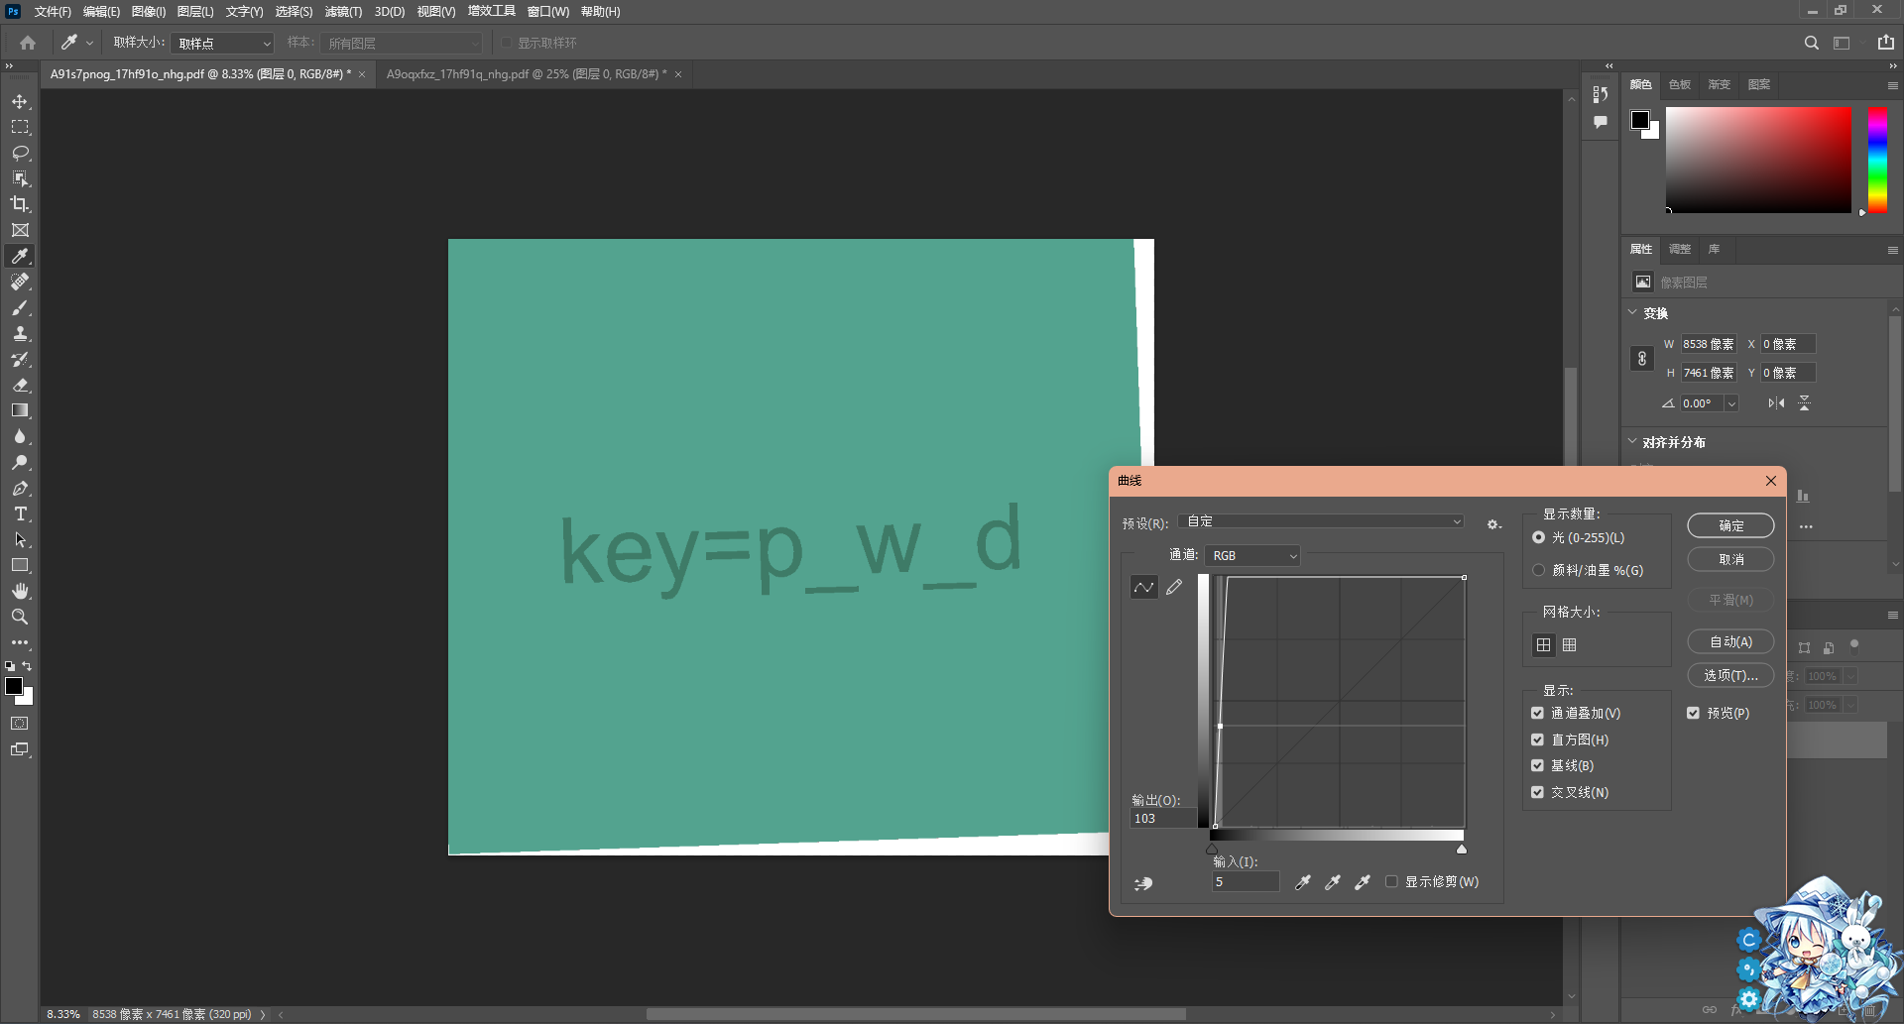Select the Hand tool
Screen dimensions: 1904x1024
click(x=20, y=591)
